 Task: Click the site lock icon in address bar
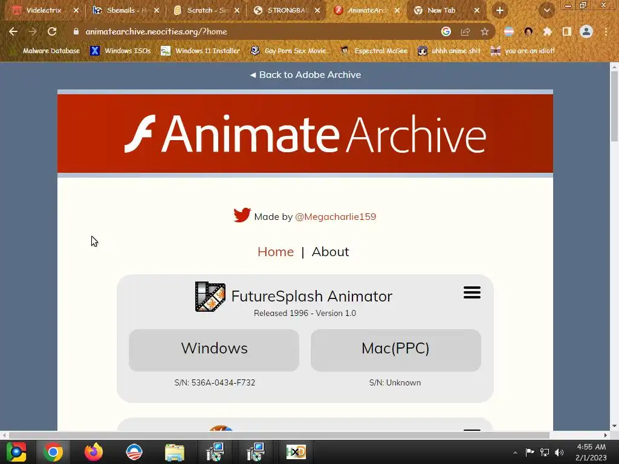point(76,31)
